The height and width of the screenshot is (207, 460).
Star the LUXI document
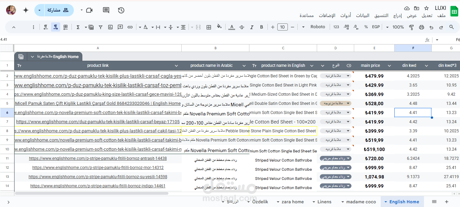pyautogui.click(x=426, y=8)
